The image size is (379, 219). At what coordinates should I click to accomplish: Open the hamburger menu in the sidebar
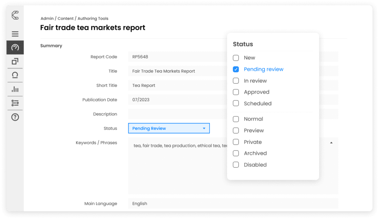[x=15, y=34]
